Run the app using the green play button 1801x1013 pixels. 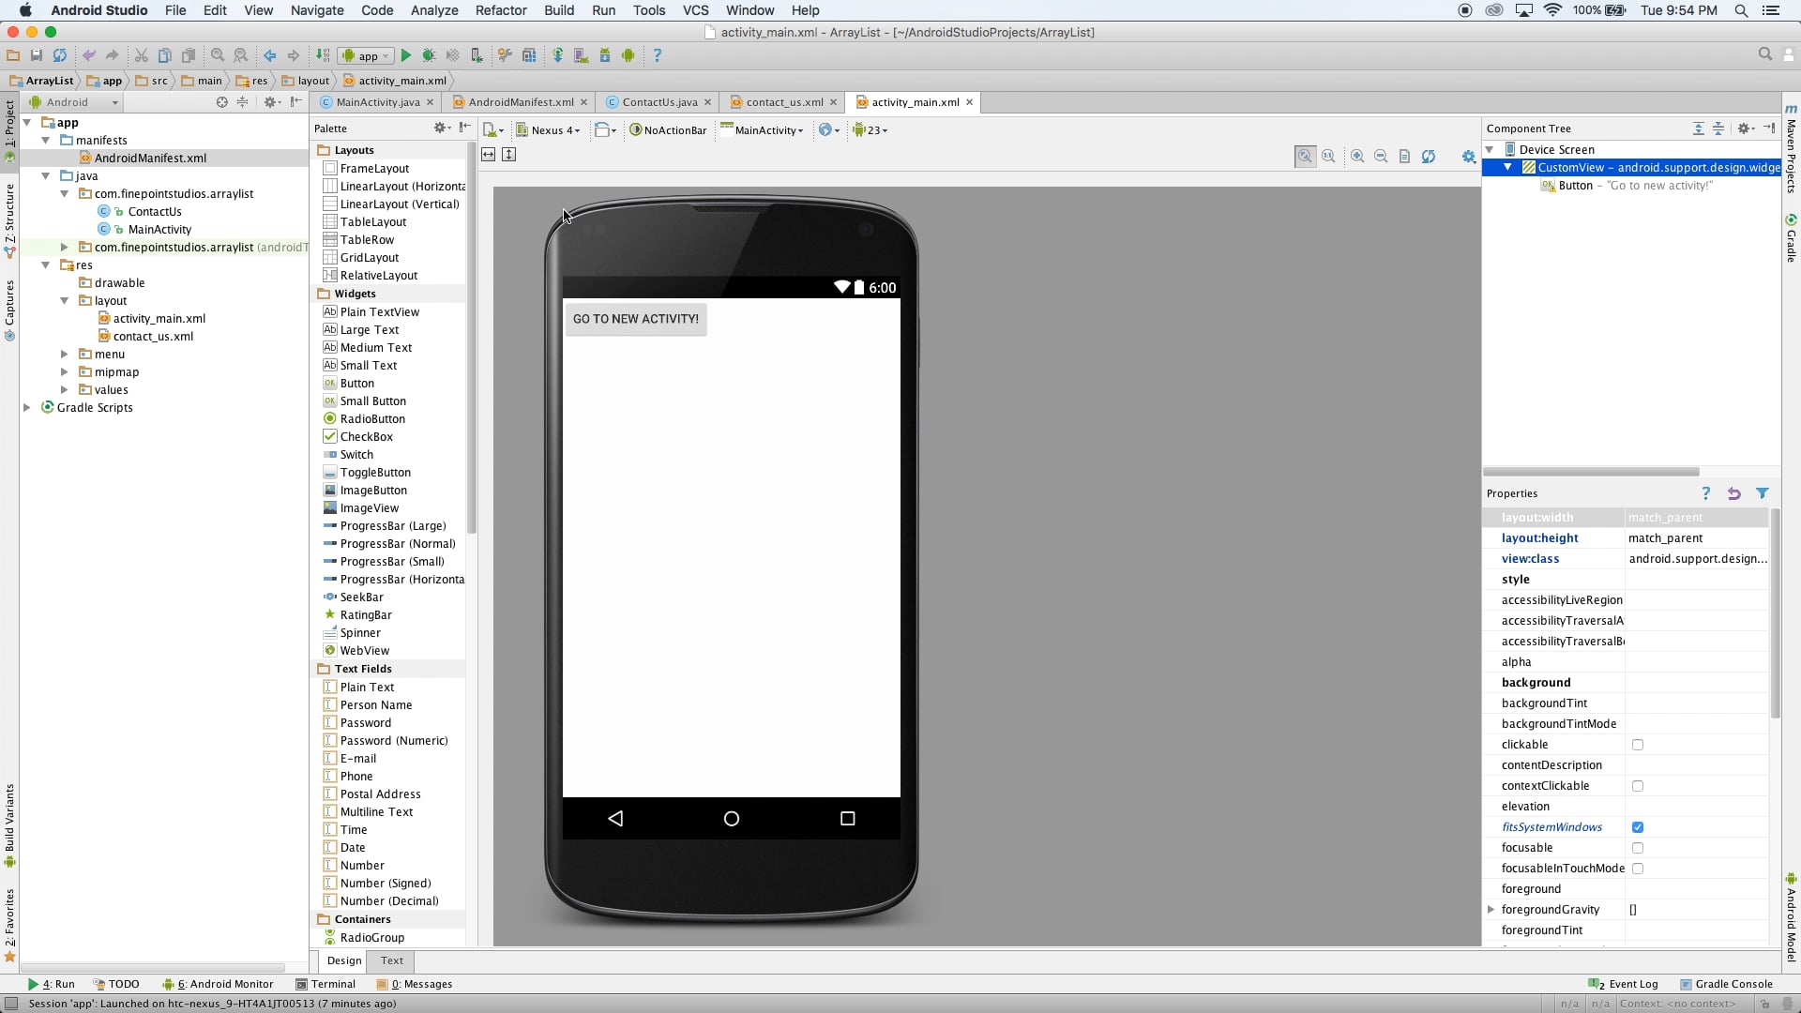pyautogui.click(x=406, y=55)
